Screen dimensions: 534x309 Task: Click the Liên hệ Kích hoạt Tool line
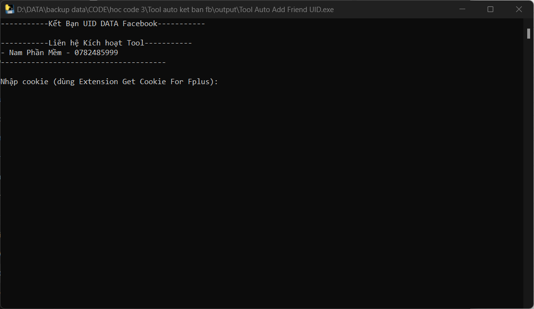point(96,43)
